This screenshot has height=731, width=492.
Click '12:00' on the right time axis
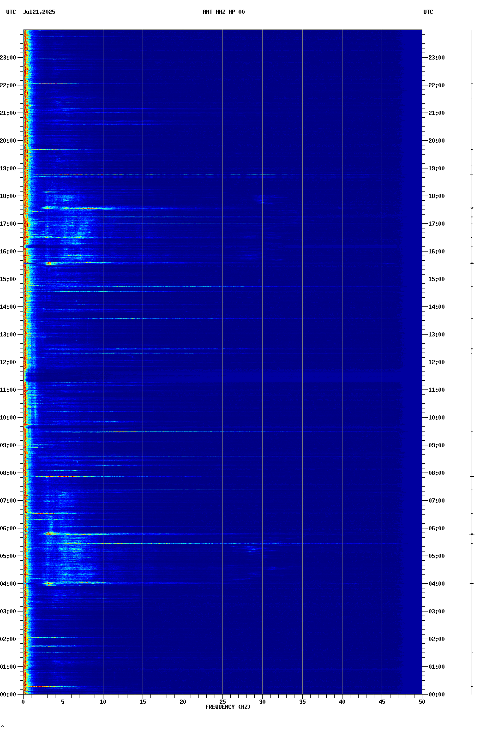[x=437, y=362]
